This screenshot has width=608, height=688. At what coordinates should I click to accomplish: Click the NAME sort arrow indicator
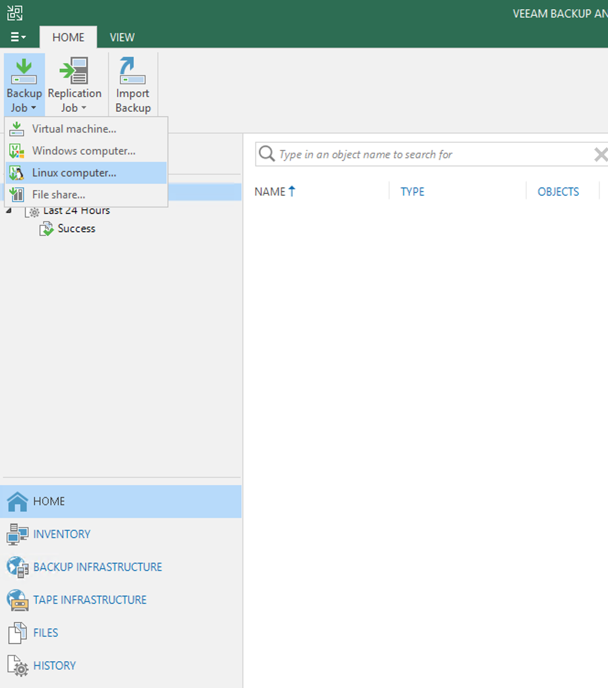click(x=292, y=191)
